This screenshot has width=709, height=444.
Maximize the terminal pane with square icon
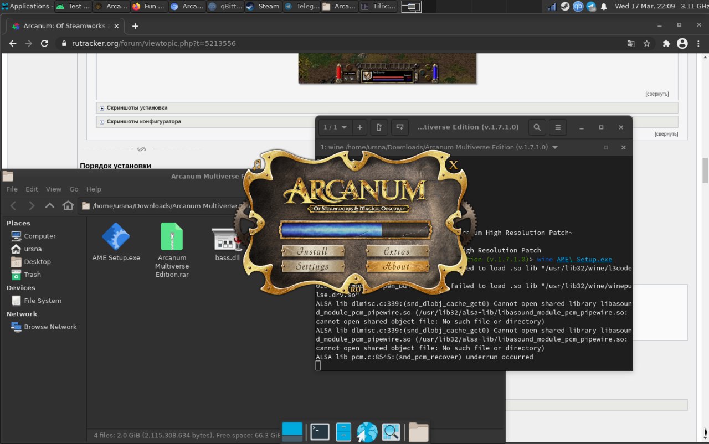pos(605,147)
